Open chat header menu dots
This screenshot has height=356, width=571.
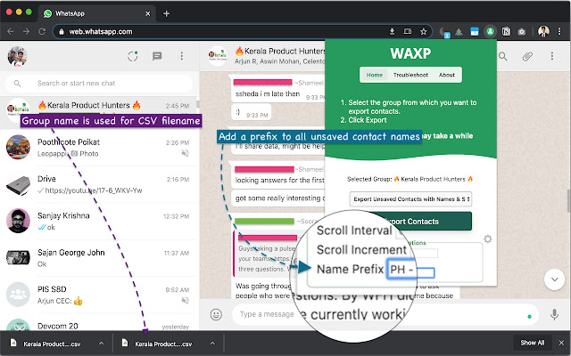click(x=552, y=56)
